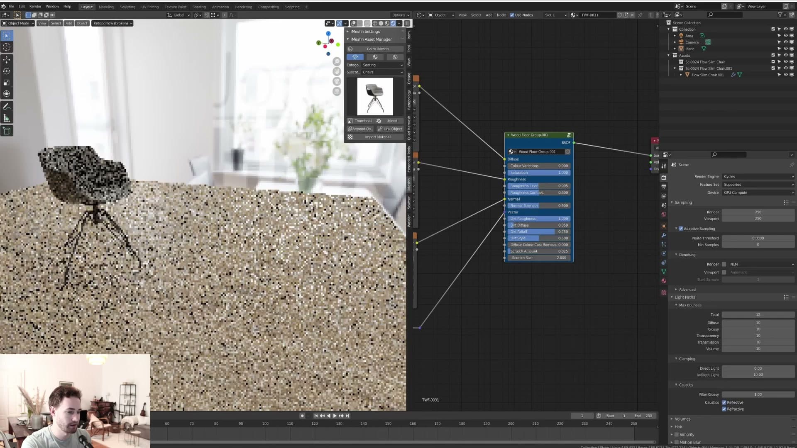Open Render Engine dropdown showing Cycles
Image resolution: width=797 pixels, height=448 pixels.
[758, 177]
